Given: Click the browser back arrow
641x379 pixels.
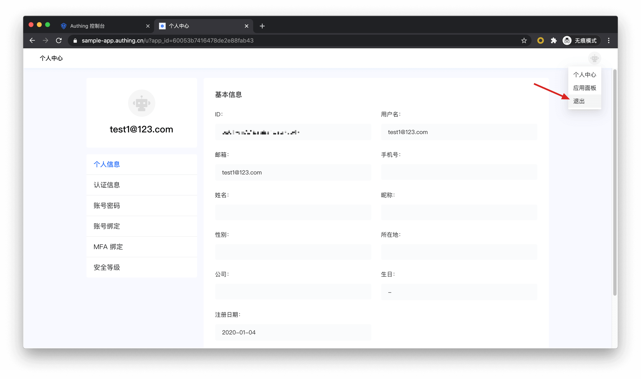Looking at the screenshot, I should pos(32,40).
